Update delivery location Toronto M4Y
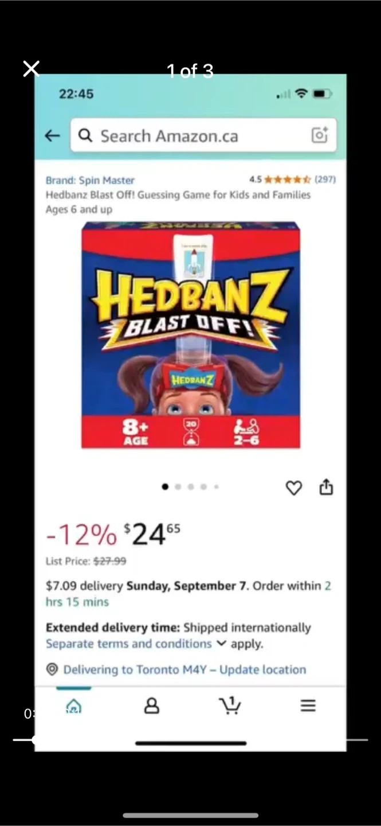The width and height of the screenshot is (381, 826). 184,669
